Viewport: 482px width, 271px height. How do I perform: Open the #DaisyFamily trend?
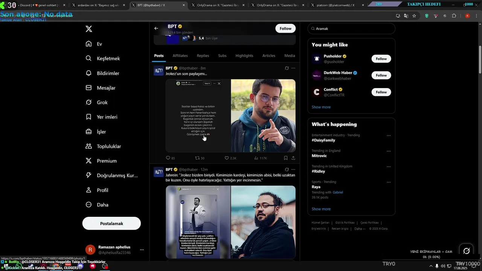(323, 140)
